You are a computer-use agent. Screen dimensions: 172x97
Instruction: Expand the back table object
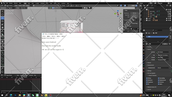tap(147, 11)
